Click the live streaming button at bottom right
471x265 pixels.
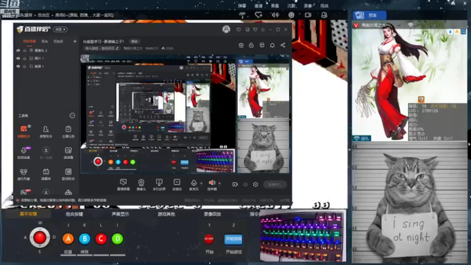click(274, 184)
